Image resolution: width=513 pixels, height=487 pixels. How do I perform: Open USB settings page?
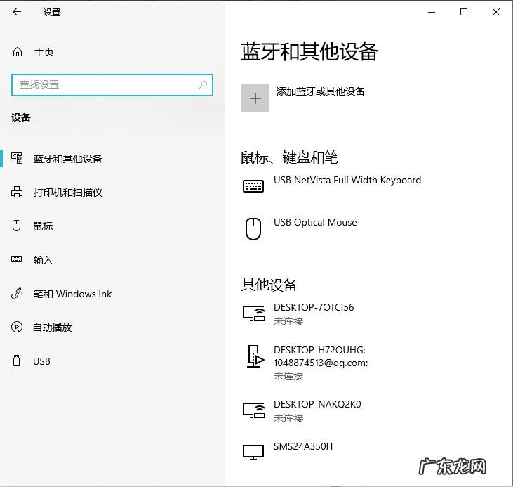(x=41, y=361)
